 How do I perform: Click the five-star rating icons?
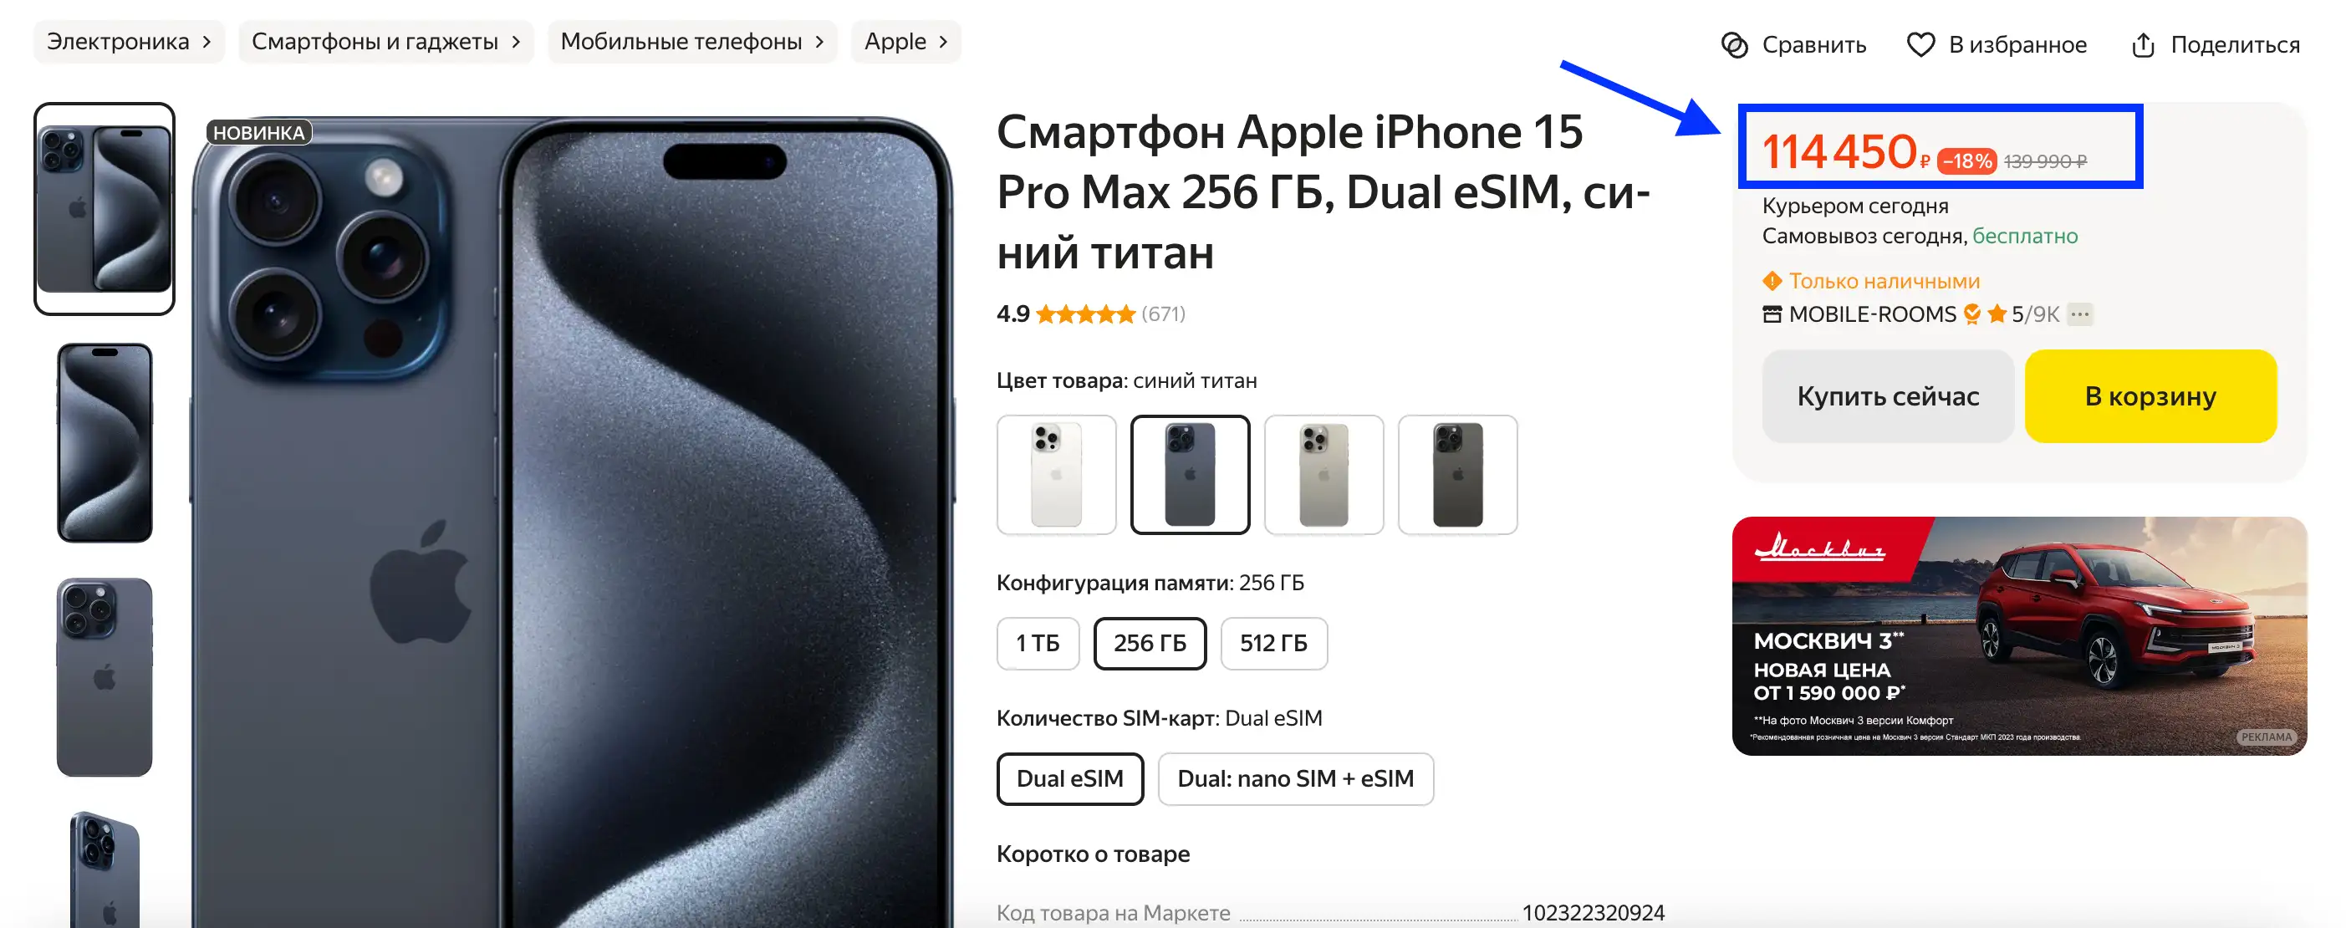(x=1084, y=314)
